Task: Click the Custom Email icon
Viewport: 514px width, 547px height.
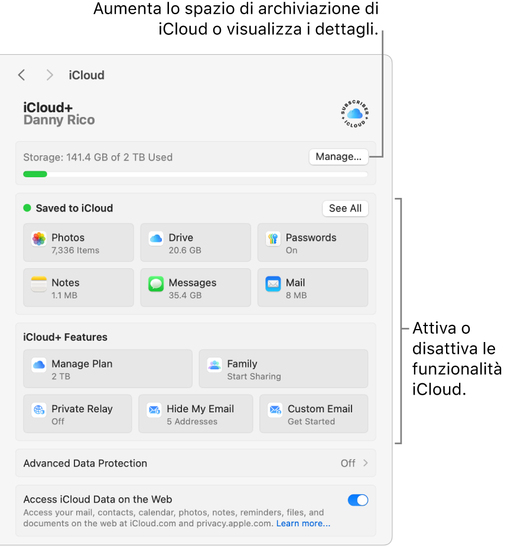Action: pyautogui.click(x=275, y=410)
